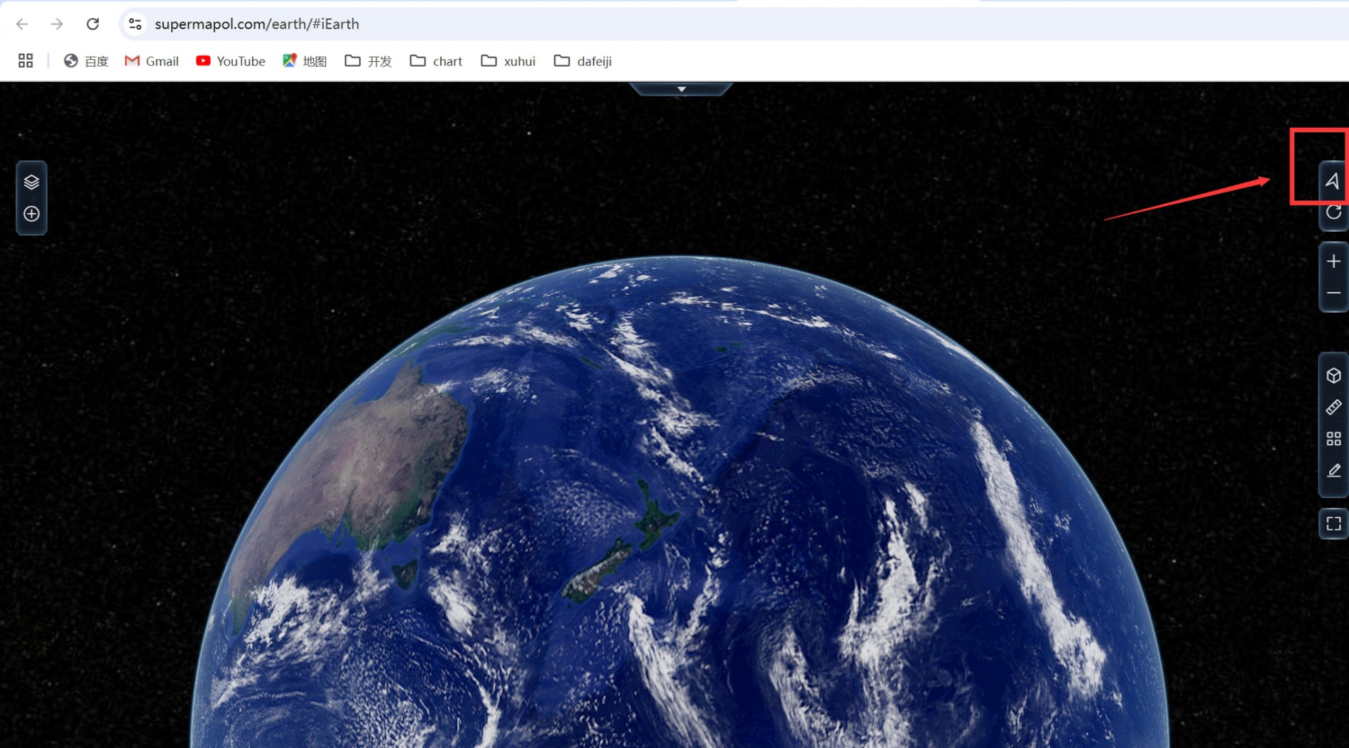The width and height of the screenshot is (1349, 748).
Task: Open the layers panel icon
Action: point(31,182)
